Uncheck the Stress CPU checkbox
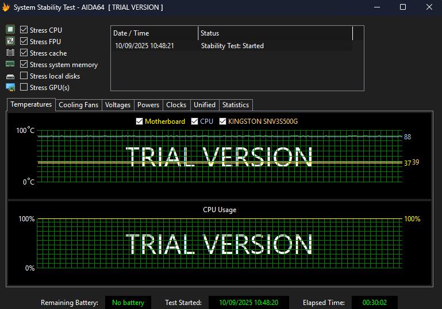The image size is (442, 309). [x=24, y=30]
